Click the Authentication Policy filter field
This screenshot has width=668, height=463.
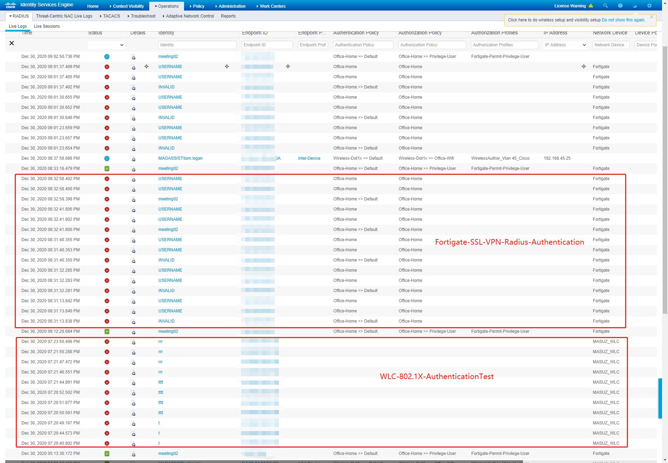pos(363,45)
